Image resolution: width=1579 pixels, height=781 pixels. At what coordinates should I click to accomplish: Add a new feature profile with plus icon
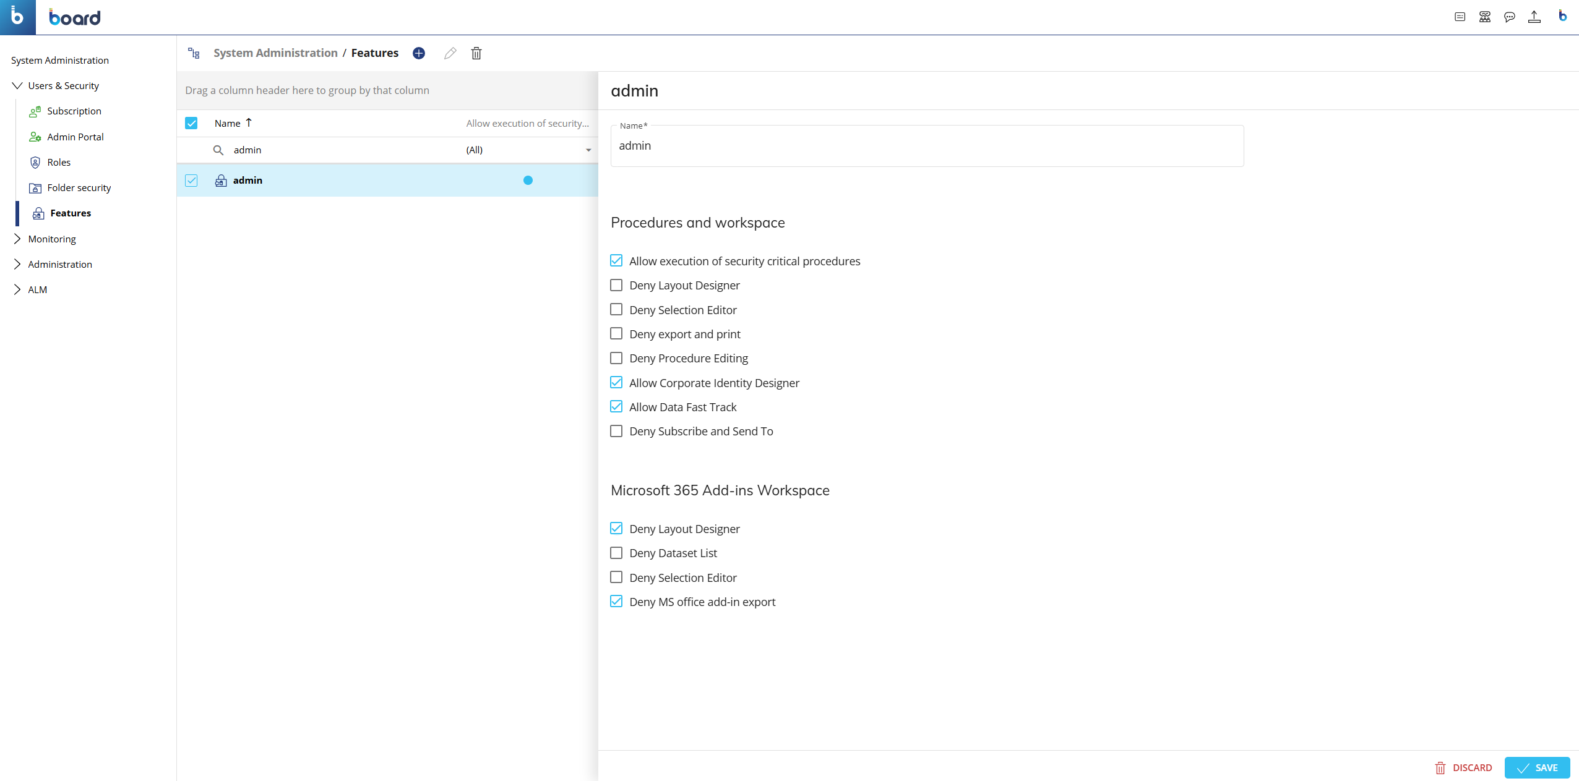(419, 53)
